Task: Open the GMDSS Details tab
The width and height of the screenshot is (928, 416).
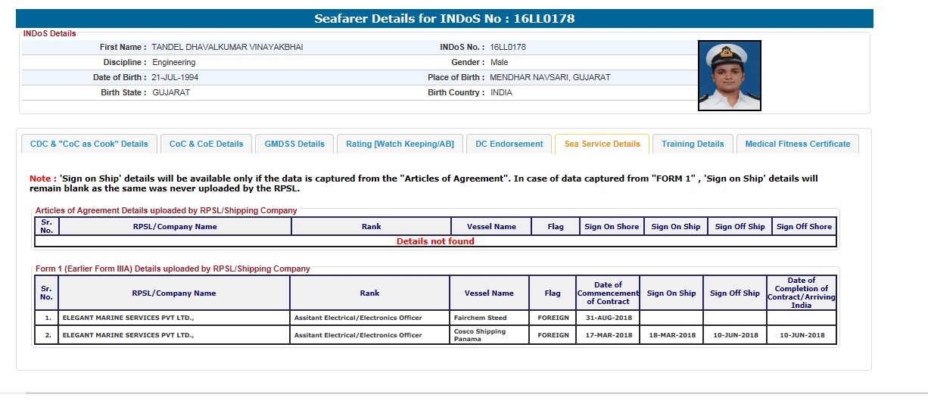Action: click(x=294, y=144)
